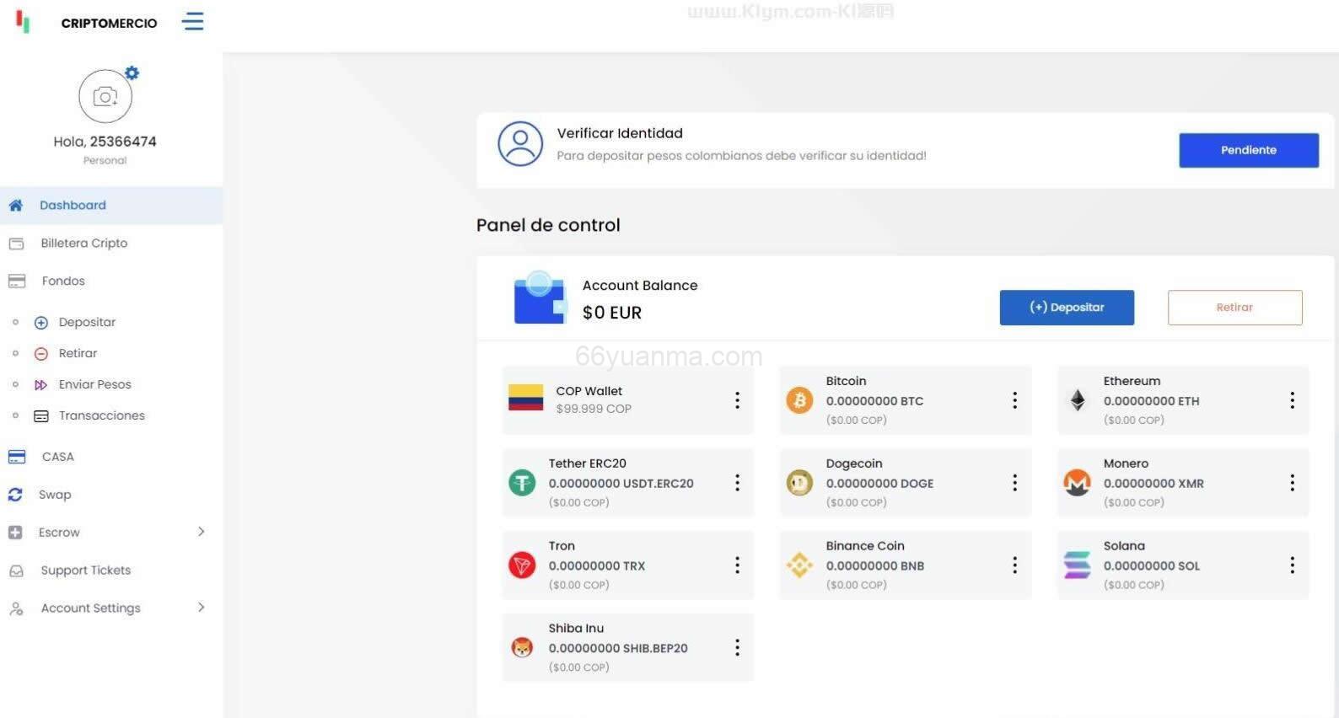Click the Ethereum logo icon
The width and height of the screenshot is (1339, 718).
pyautogui.click(x=1078, y=400)
